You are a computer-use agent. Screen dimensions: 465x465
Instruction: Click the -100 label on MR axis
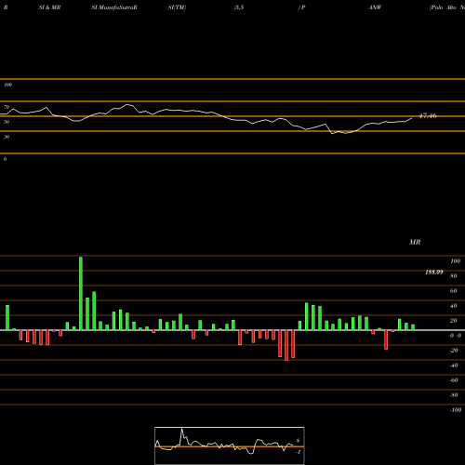tap(456, 410)
